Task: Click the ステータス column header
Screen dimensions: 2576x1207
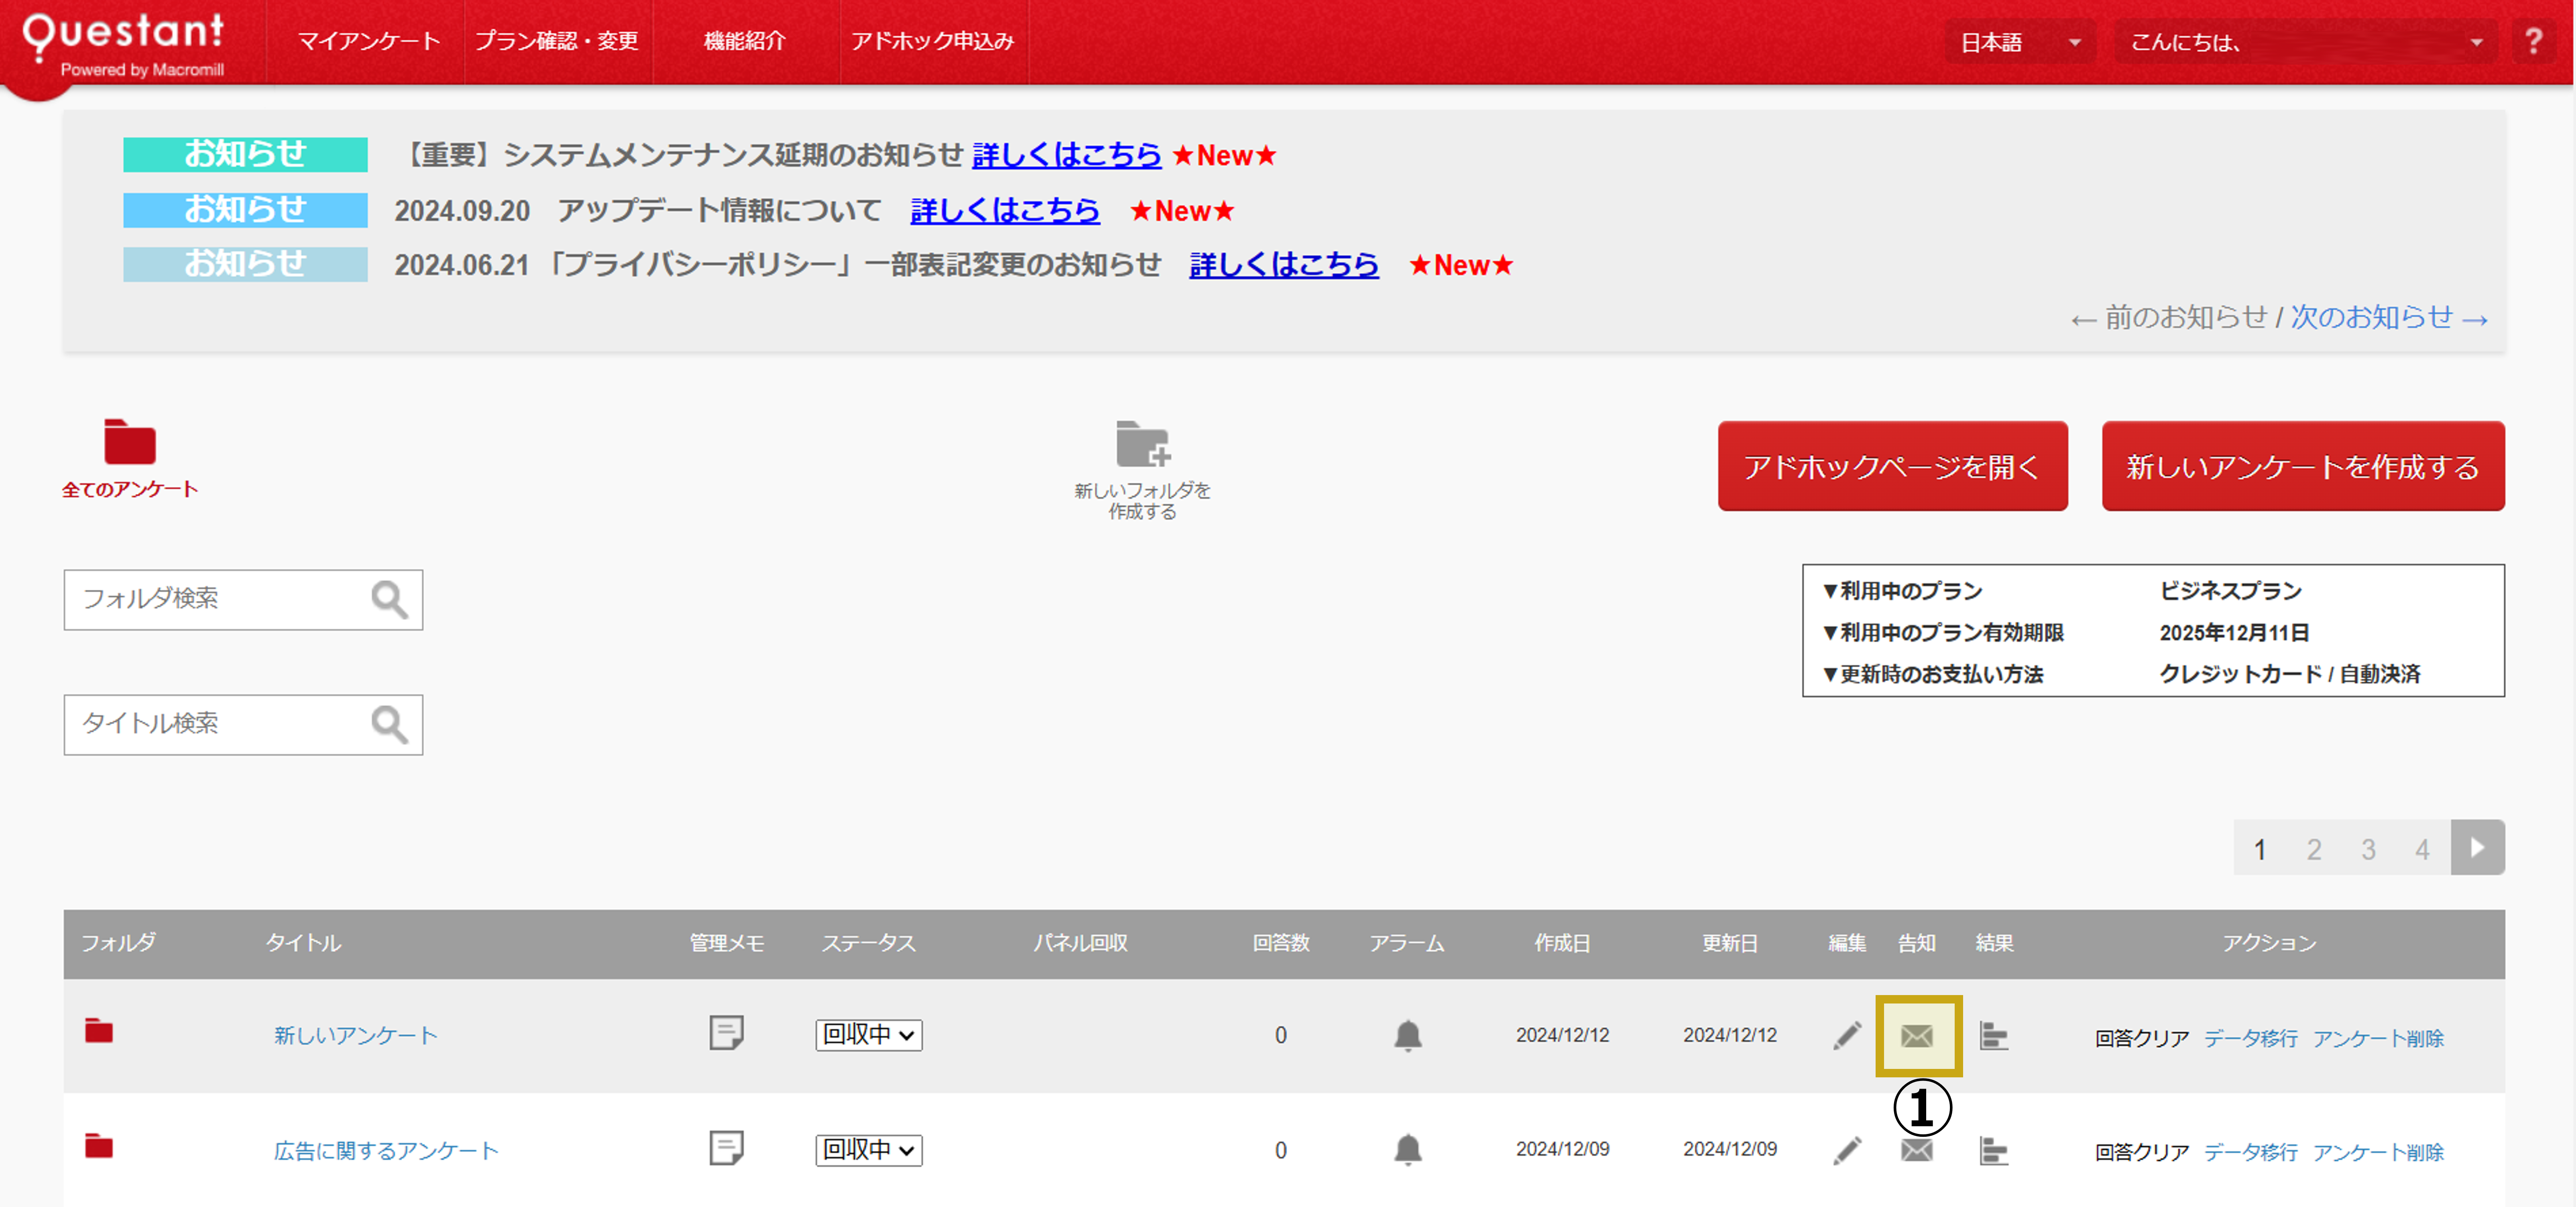Action: (868, 943)
